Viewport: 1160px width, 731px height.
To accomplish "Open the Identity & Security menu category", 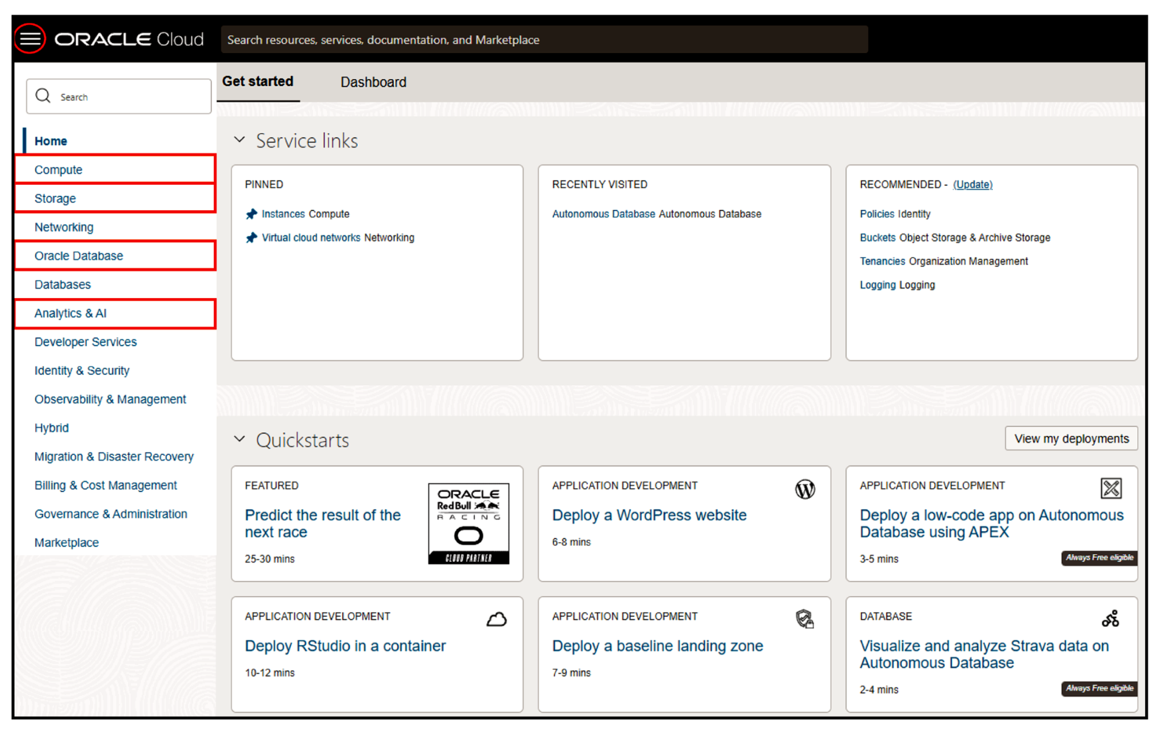I will (82, 371).
